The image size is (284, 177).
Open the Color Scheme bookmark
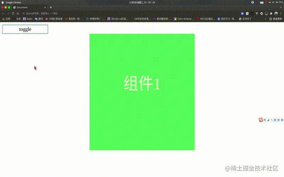coord(184,19)
